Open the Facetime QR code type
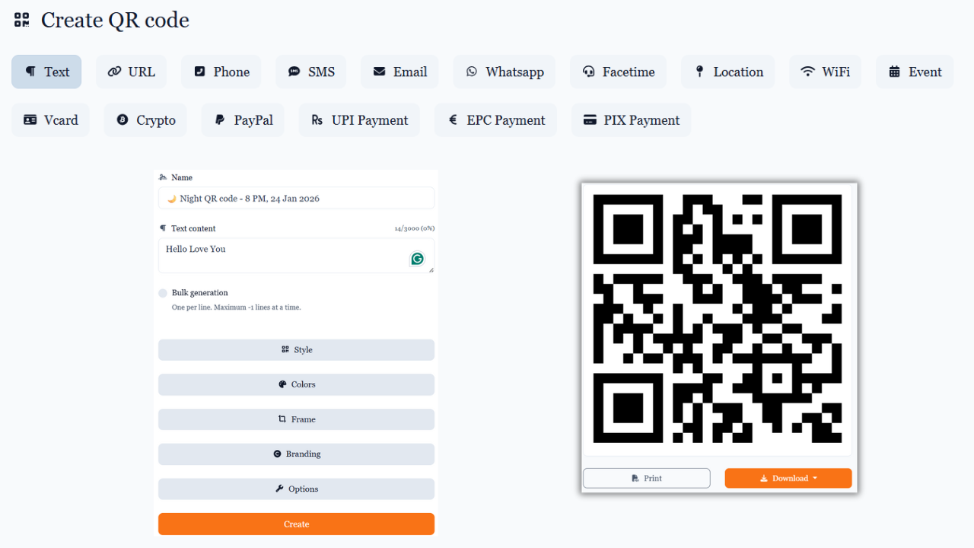Image resolution: width=974 pixels, height=548 pixels. click(x=618, y=72)
